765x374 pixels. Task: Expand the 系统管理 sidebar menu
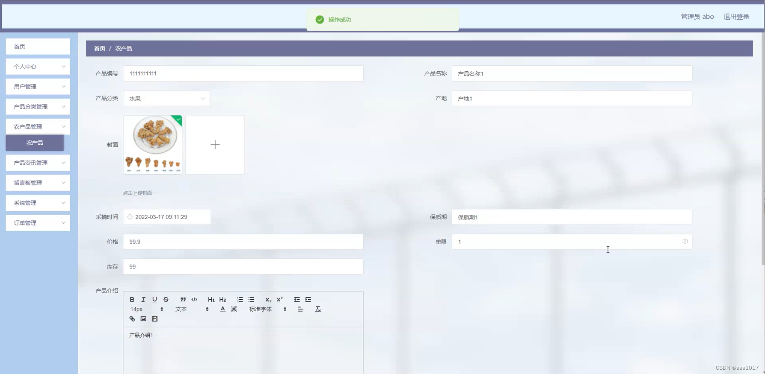[38, 203]
